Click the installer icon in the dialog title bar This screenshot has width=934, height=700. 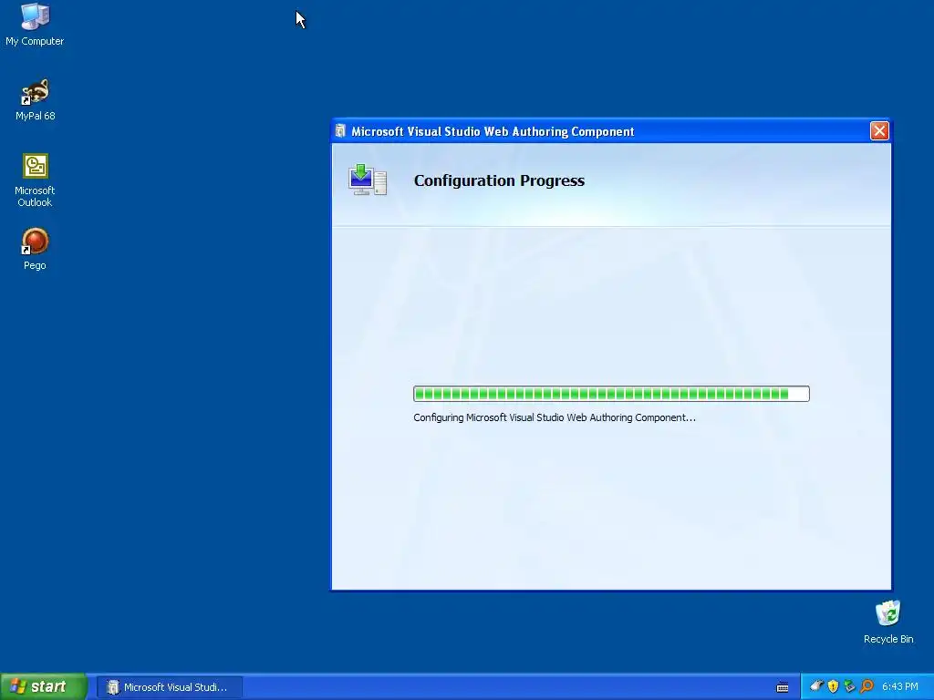[x=340, y=131]
